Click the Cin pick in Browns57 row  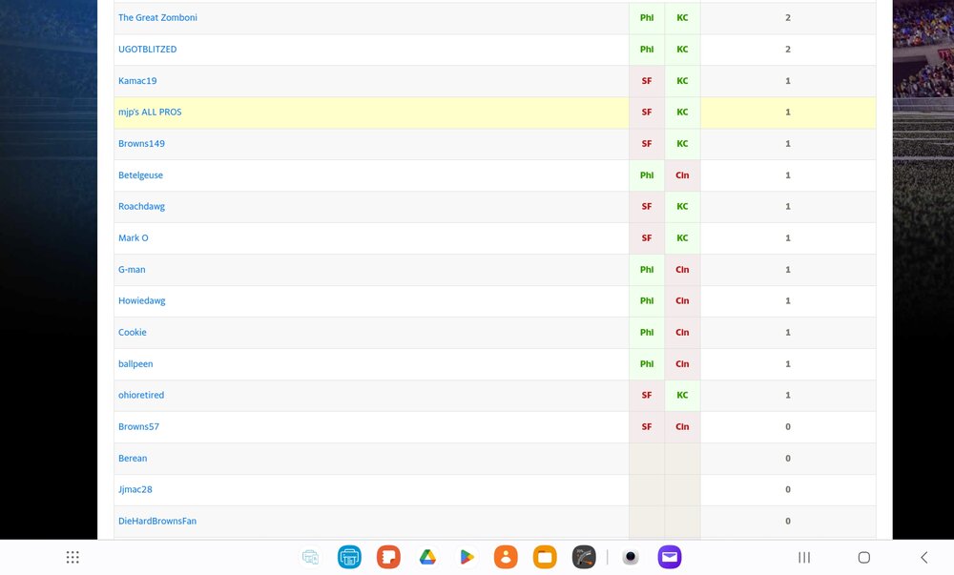(682, 426)
